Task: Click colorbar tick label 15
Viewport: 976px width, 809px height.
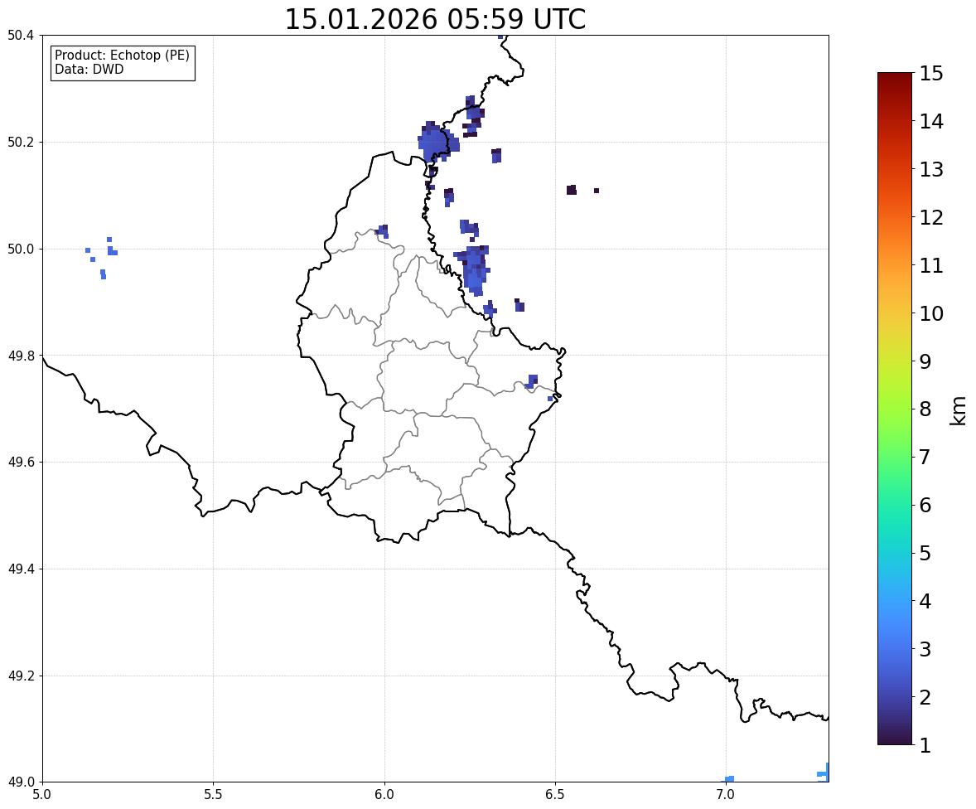Action: (931, 74)
